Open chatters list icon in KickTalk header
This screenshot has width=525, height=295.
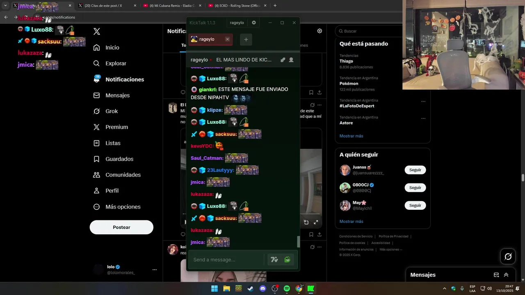(291, 60)
